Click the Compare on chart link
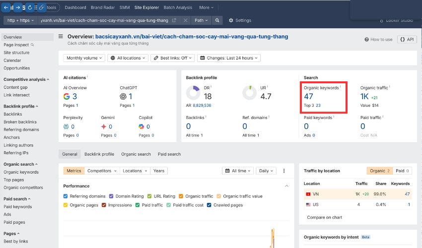This screenshot has width=422, height=248. [324, 217]
